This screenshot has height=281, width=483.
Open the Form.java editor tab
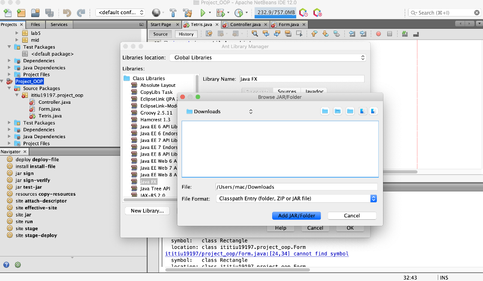click(289, 25)
